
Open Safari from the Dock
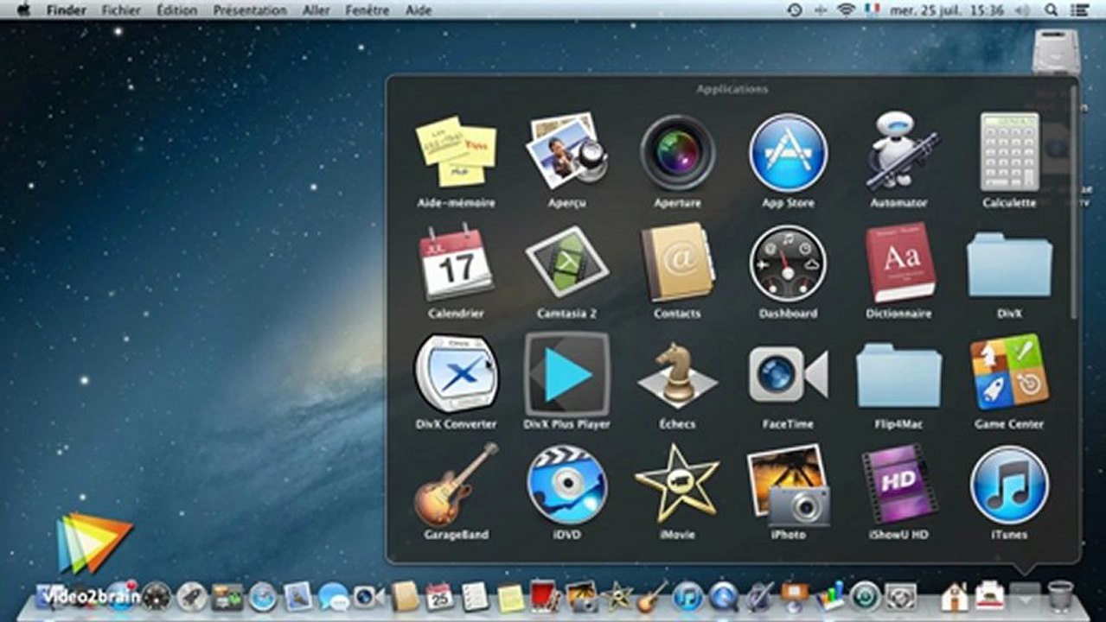pos(263,596)
